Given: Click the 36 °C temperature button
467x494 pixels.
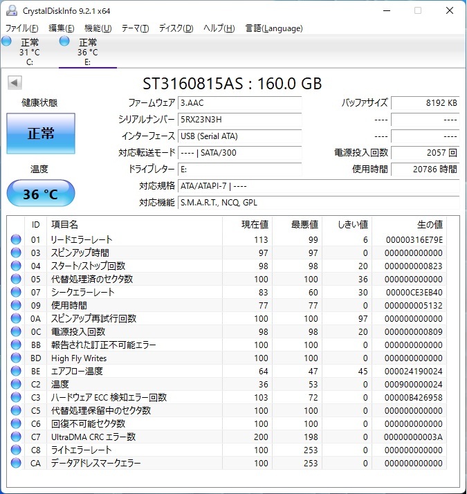Looking at the screenshot, I should click(x=40, y=194).
